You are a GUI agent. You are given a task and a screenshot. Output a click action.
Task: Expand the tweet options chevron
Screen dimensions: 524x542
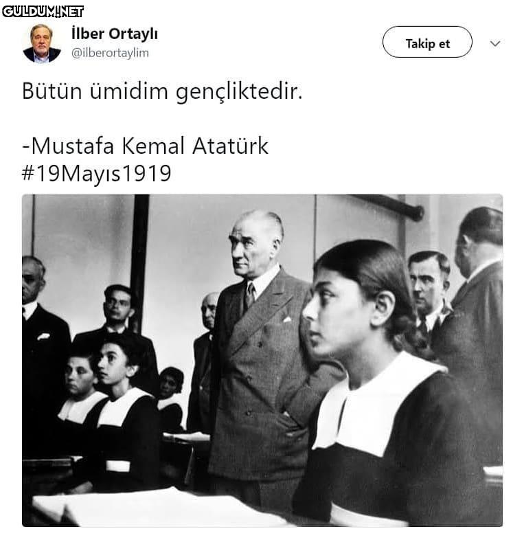click(x=495, y=43)
